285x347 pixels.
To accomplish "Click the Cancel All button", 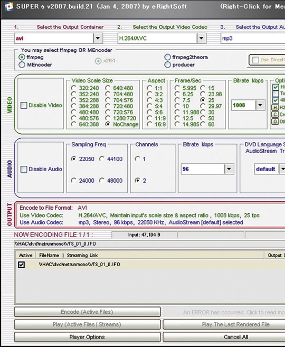I will click(224, 337).
